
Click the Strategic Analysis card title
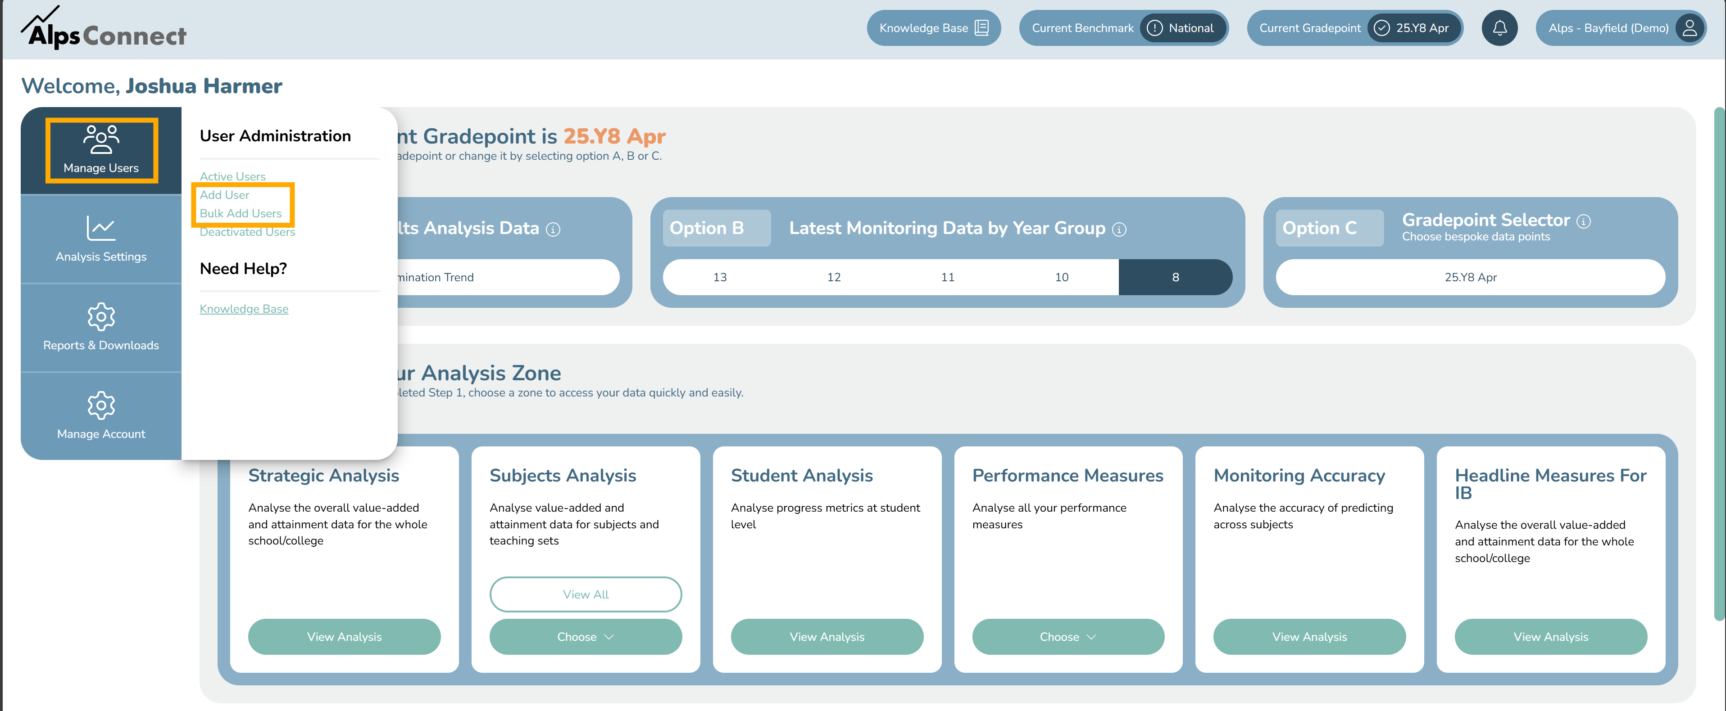(x=323, y=475)
